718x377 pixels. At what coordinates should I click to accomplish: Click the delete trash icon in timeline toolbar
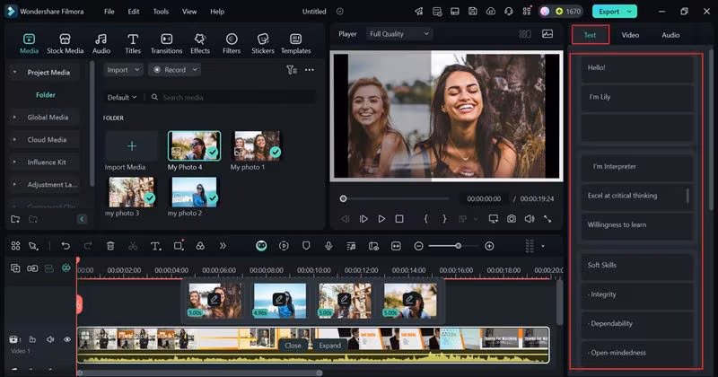(x=110, y=246)
